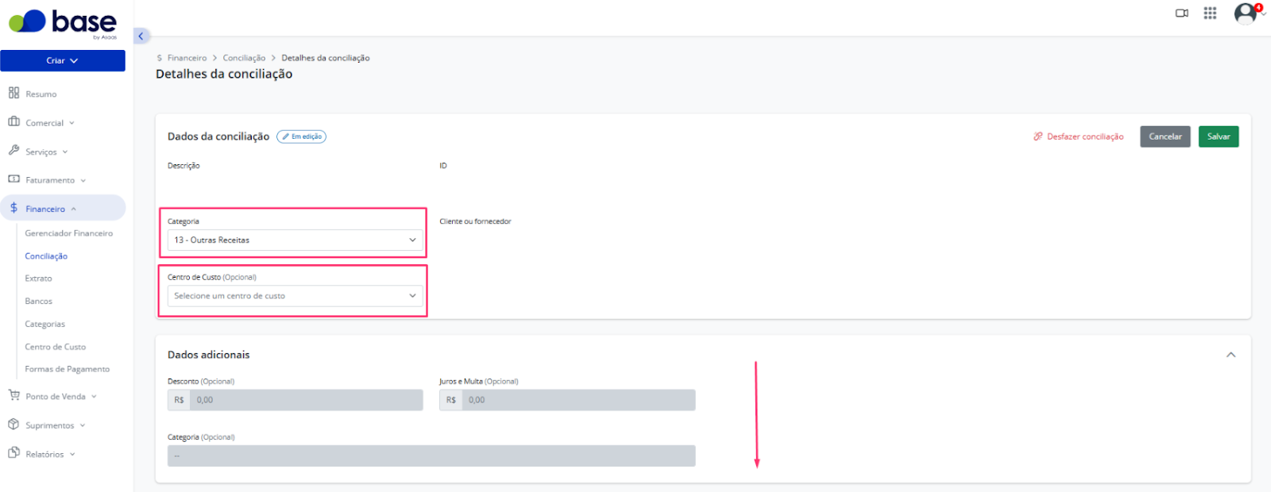The image size is (1271, 492).
Task: Open the apps grid icon
Action: (x=1210, y=13)
